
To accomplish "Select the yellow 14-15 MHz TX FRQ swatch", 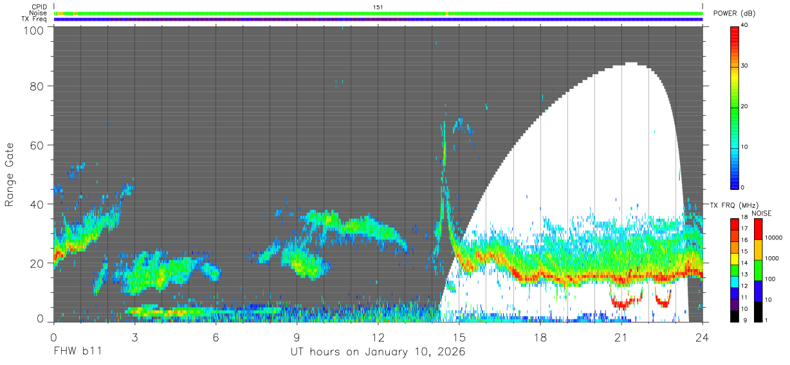I will [x=734, y=258].
